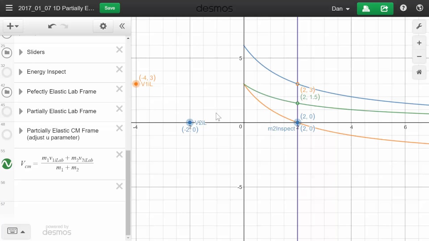Click the green share graph icon
The width and height of the screenshot is (429, 241).
click(384, 8)
